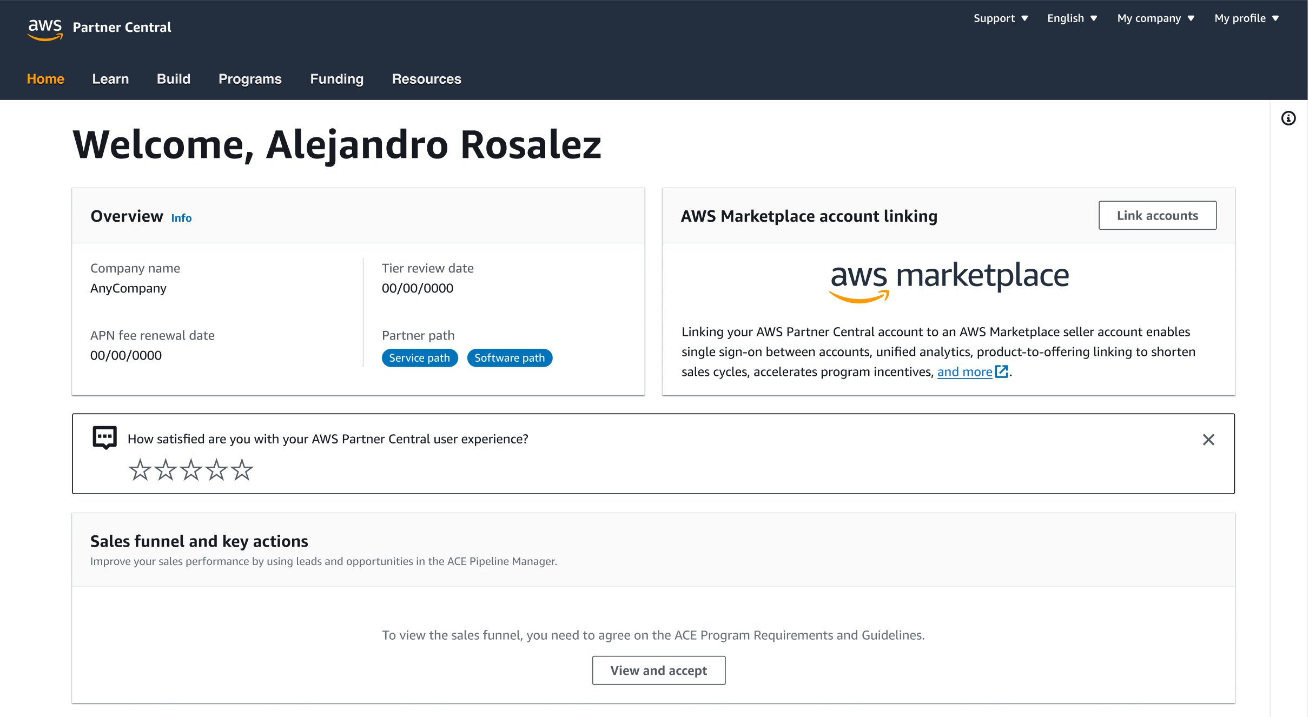Open the My profile dropdown
Image resolution: width=1309 pixels, height=717 pixels.
tap(1246, 18)
